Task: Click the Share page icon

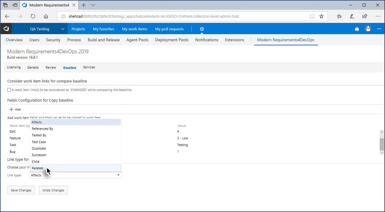Action: pyautogui.click(x=365, y=16)
